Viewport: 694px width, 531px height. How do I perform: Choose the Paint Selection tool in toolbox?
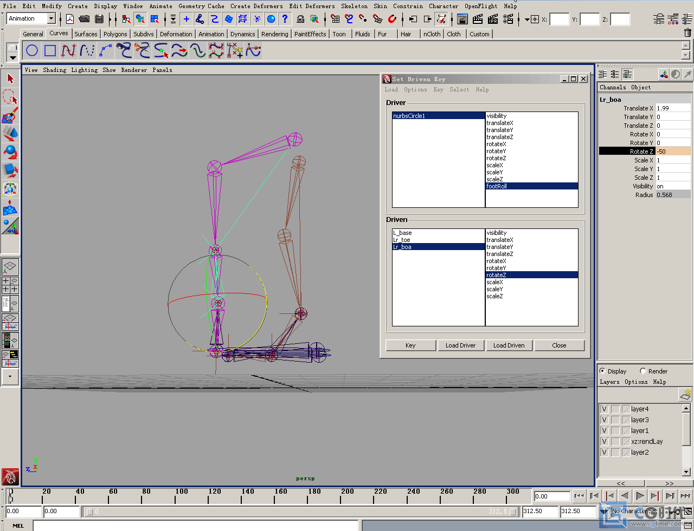click(10, 115)
